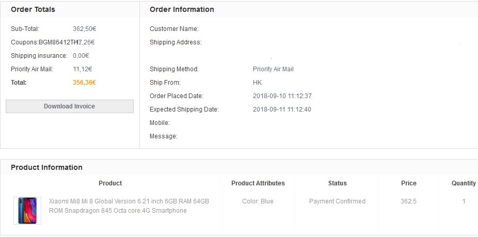478x237 pixels.
Task: Click the Product Attributes column header
Action: pyautogui.click(x=258, y=183)
